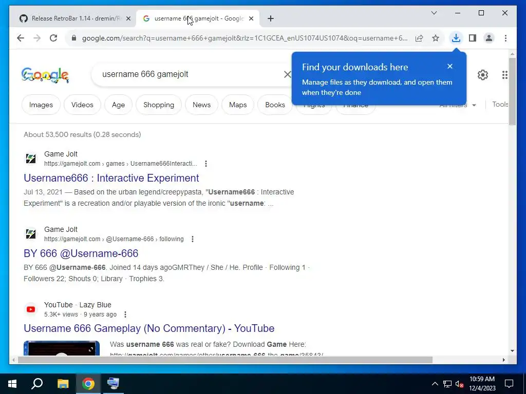Open the Windows Start menu
The image size is (526, 394).
click(x=12, y=384)
